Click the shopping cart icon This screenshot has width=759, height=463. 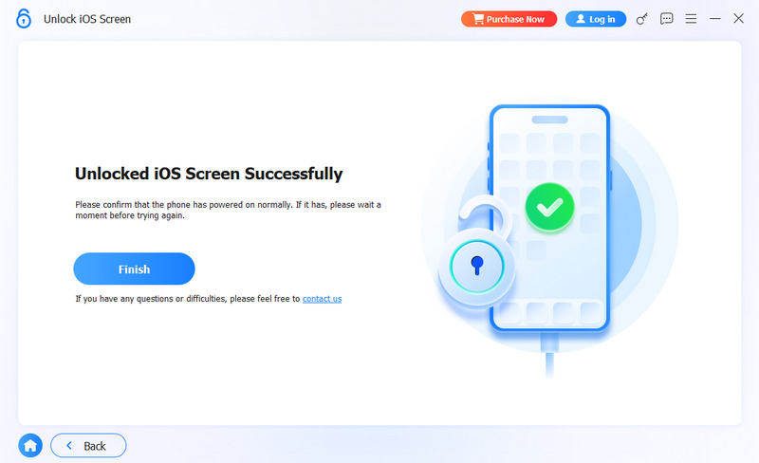tap(478, 19)
